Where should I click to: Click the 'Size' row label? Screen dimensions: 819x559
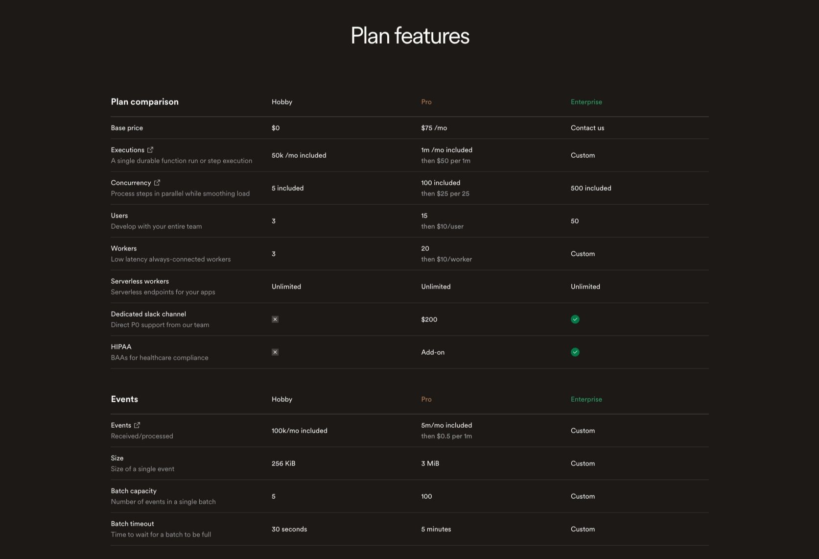[x=117, y=458]
